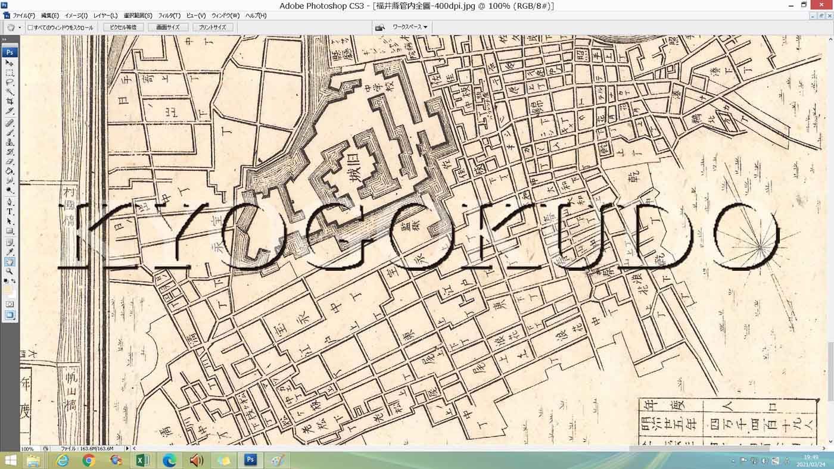Collapse the toolbox double-arrow expander
Viewport: 834px width, 469px height.
pos(5,40)
